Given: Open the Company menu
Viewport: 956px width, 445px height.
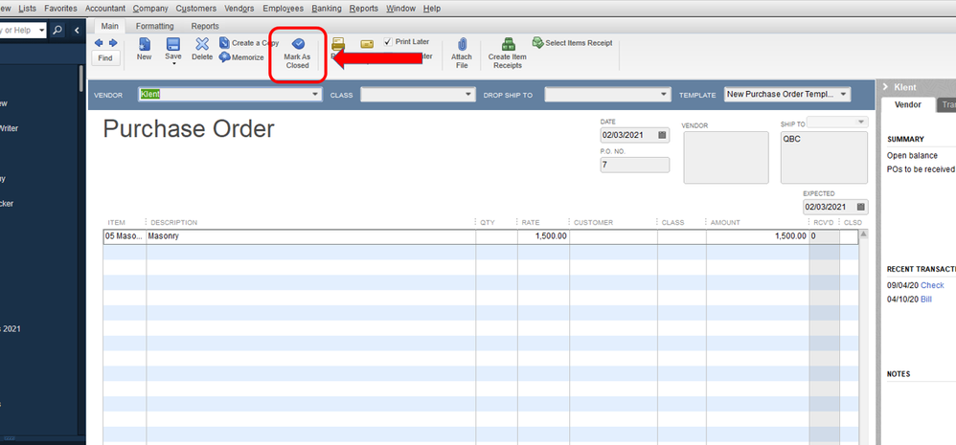Looking at the screenshot, I should (x=150, y=9).
